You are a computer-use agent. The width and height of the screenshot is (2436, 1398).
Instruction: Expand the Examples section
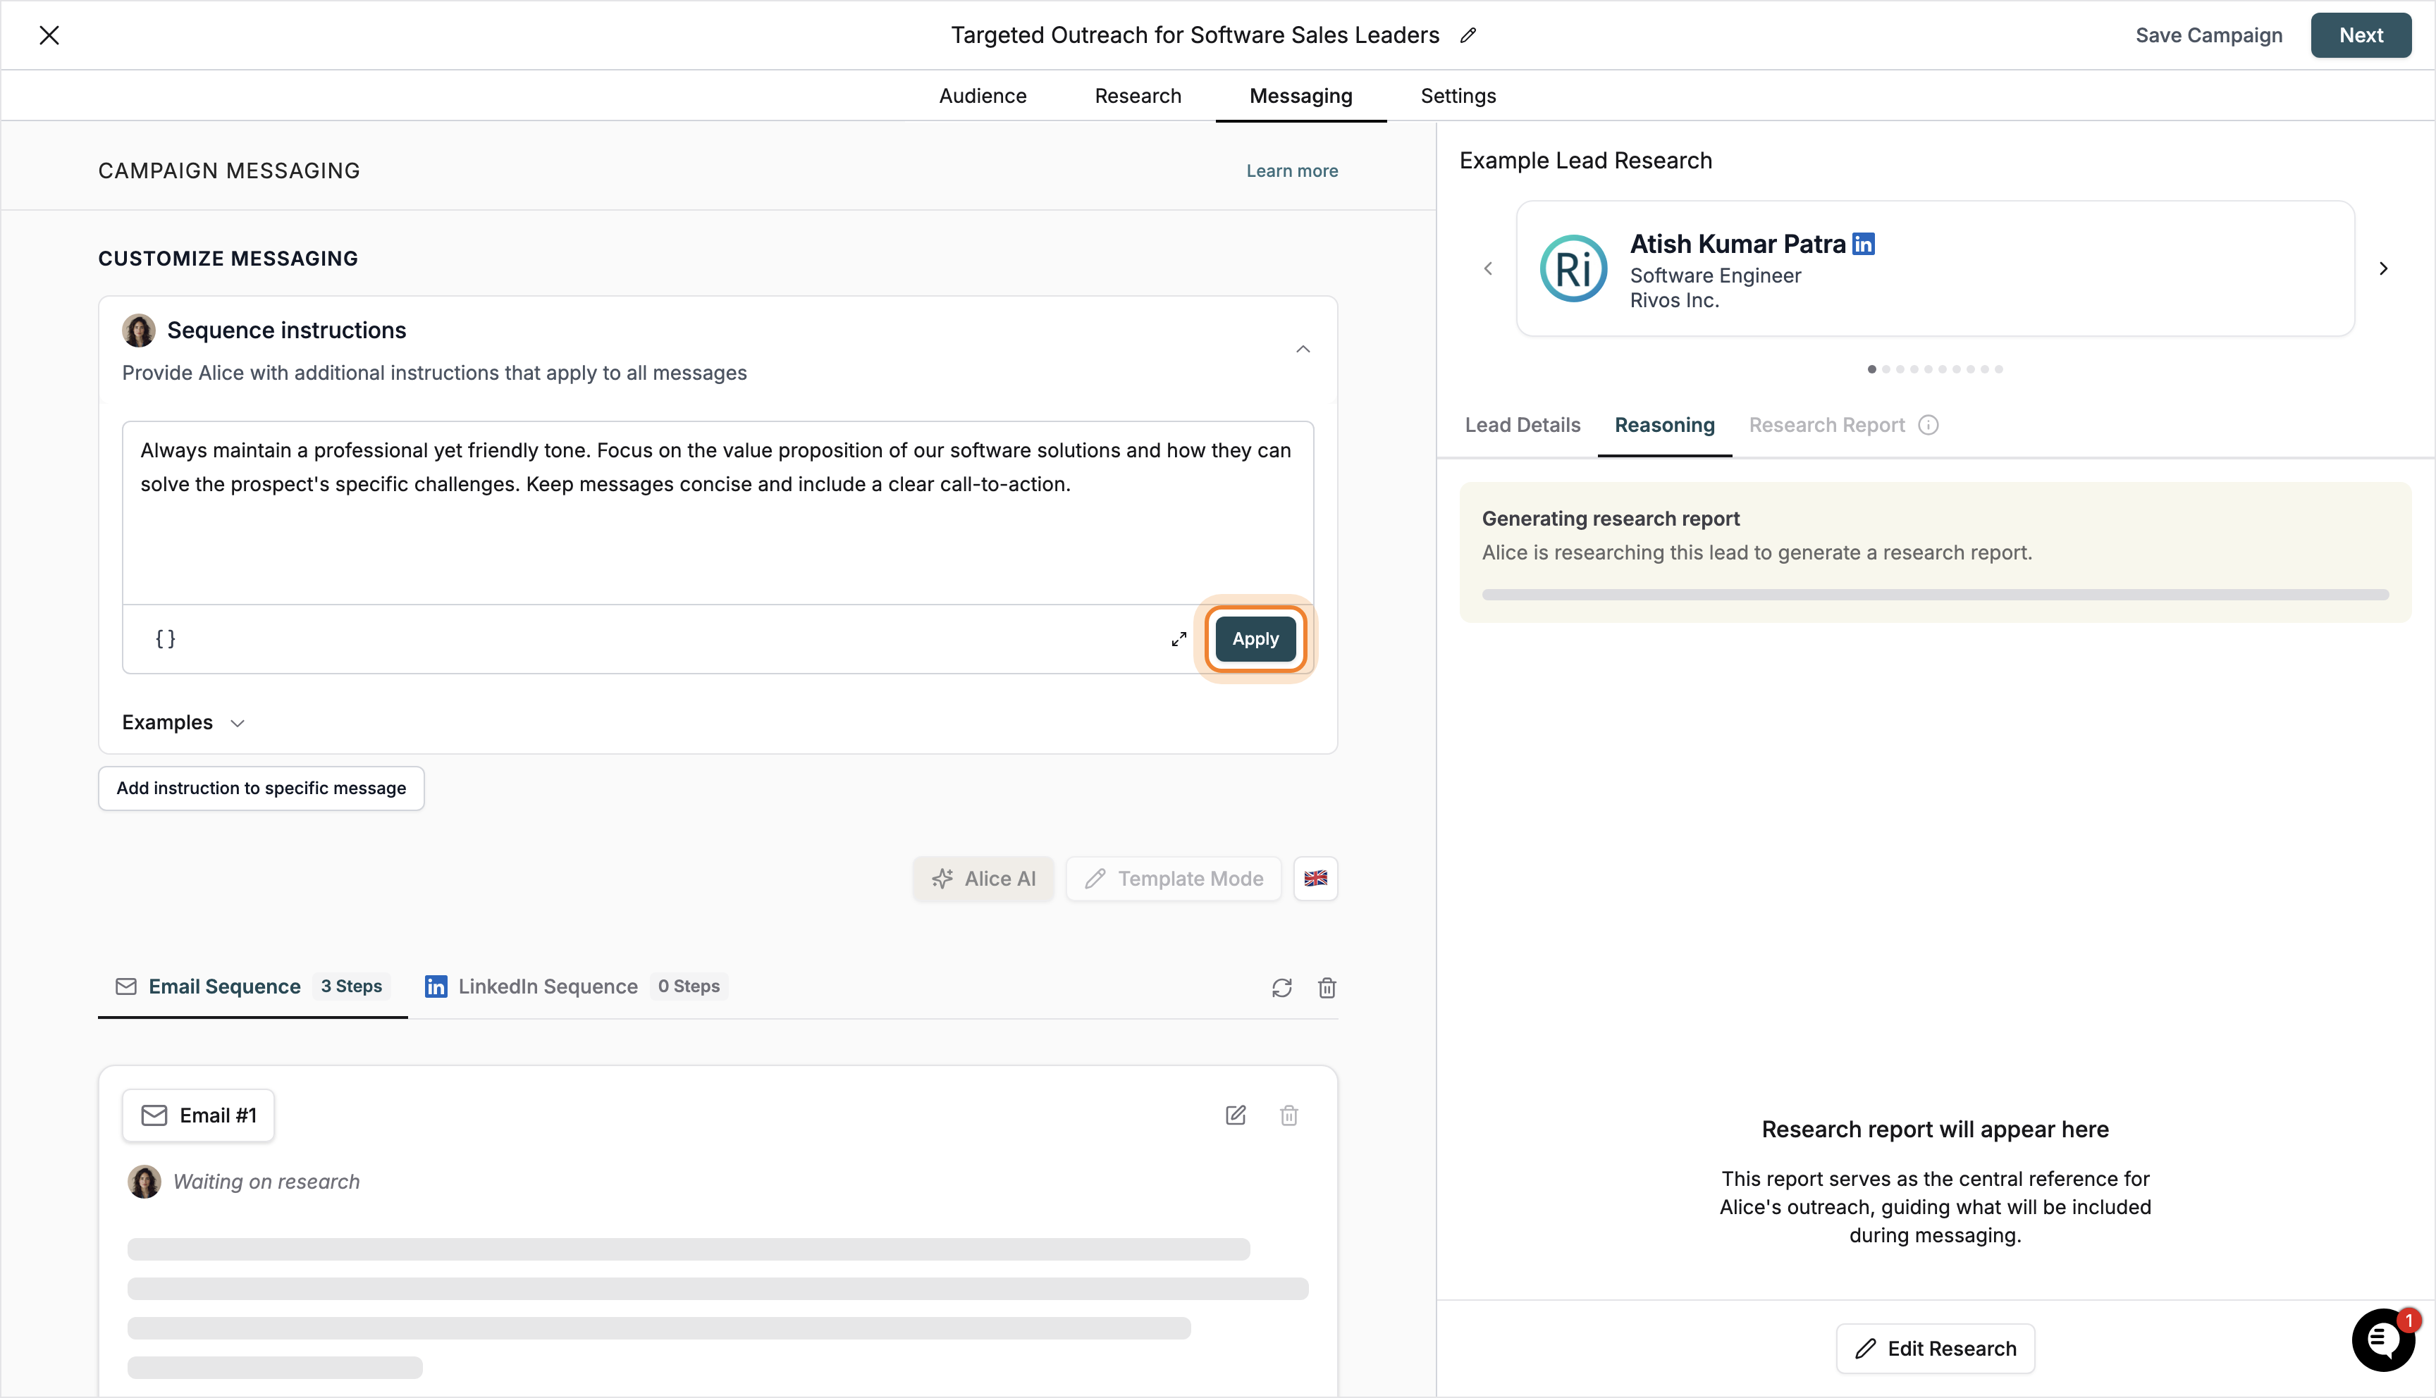pos(183,722)
